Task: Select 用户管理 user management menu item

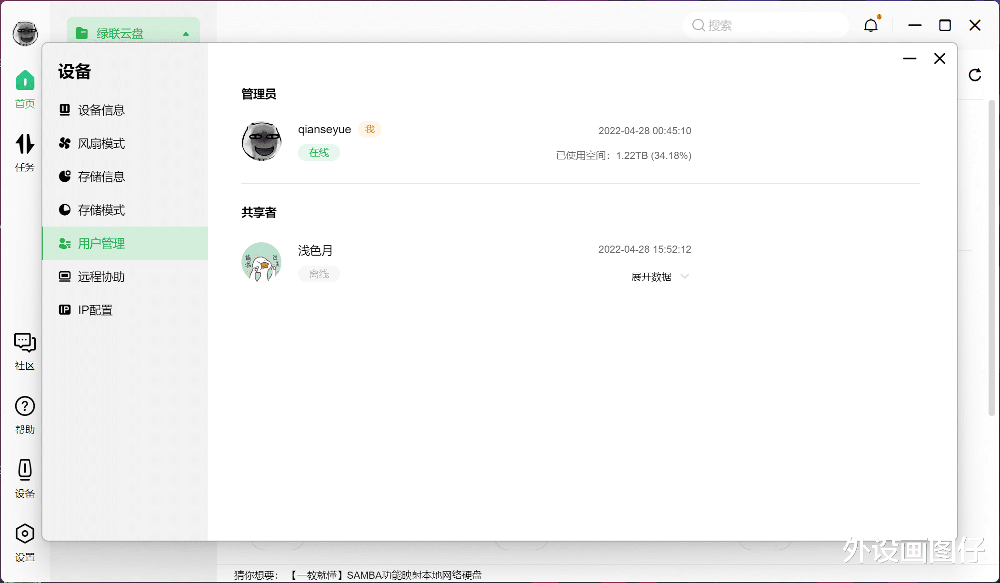Action: pos(101,243)
